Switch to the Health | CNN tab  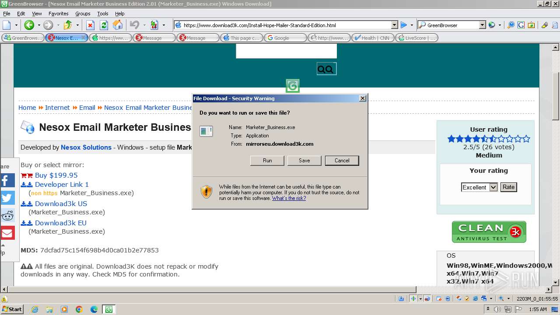pyautogui.click(x=372, y=38)
